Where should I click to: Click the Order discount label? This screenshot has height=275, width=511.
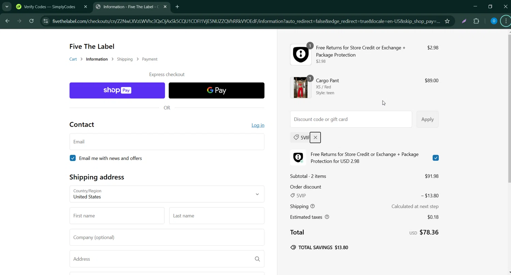(306, 187)
